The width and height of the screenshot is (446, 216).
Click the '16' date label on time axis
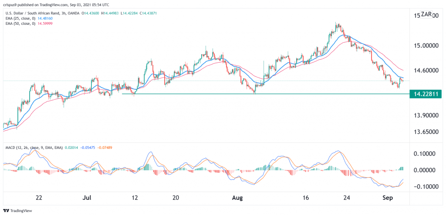306,198
